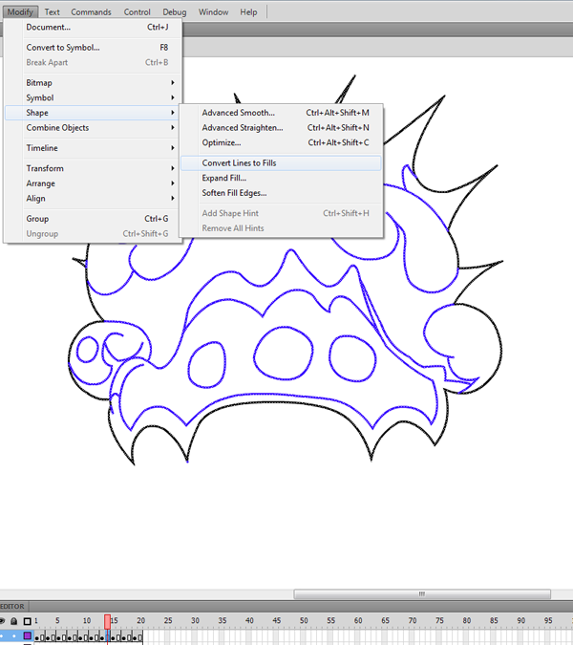The image size is (573, 645).
Task: Click the horizontal stage scrollbar thumb
Action: click(422, 594)
